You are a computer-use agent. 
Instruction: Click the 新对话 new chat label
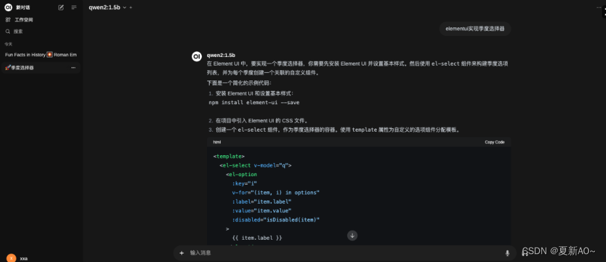pyautogui.click(x=23, y=7)
